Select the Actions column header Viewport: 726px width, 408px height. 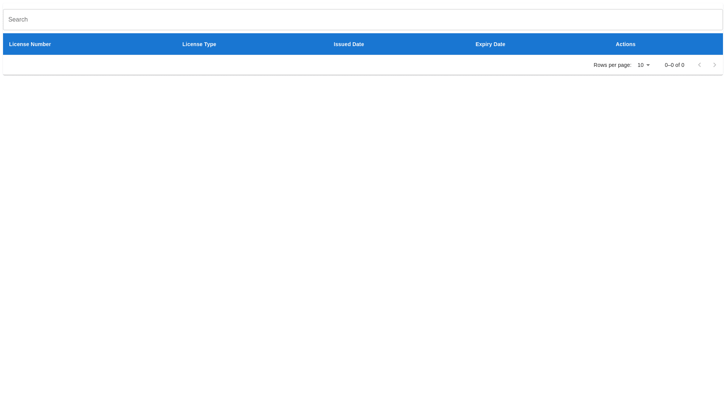[x=625, y=44]
